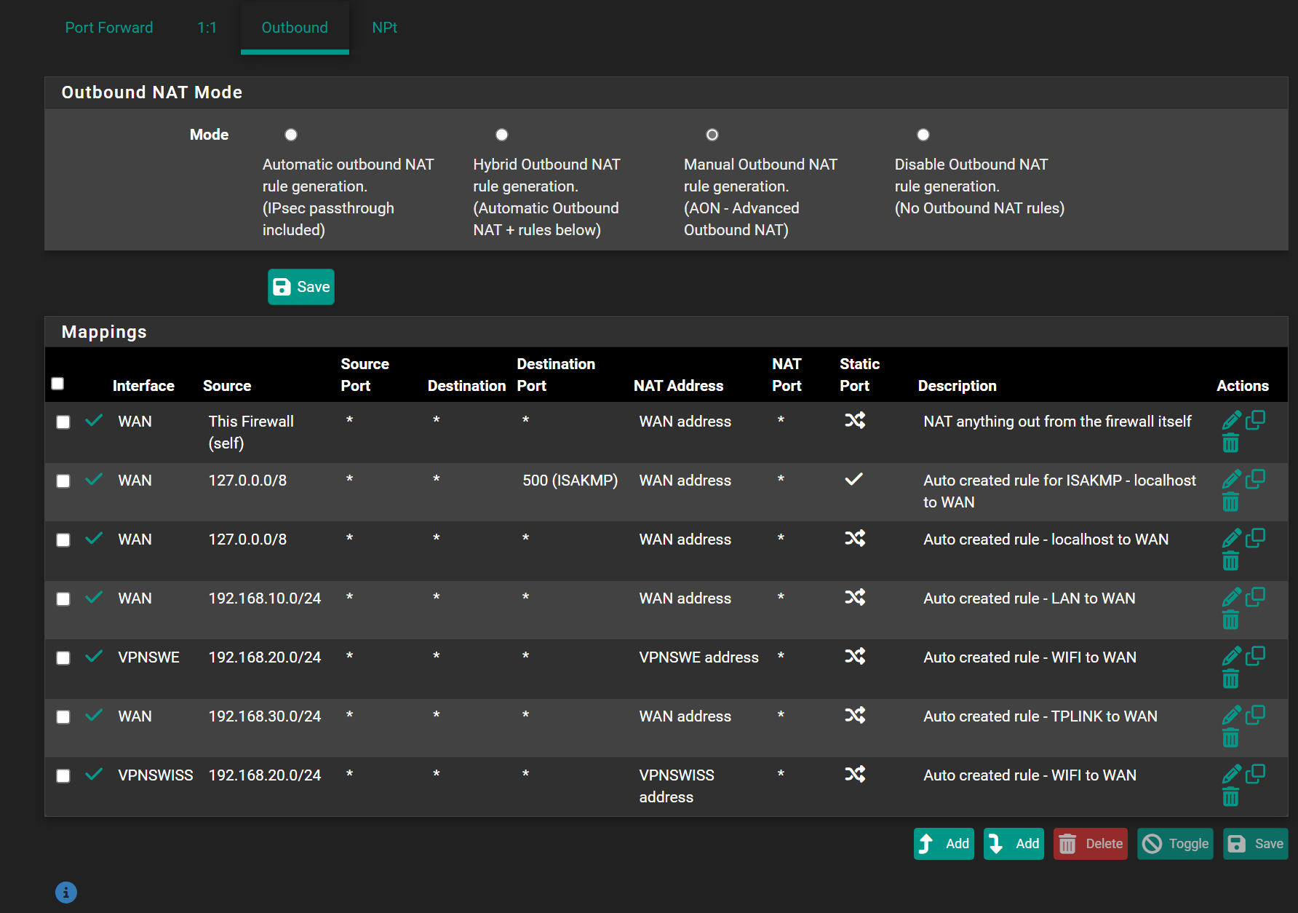
Task: Select the Outbound tab
Action: click(295, 28)
